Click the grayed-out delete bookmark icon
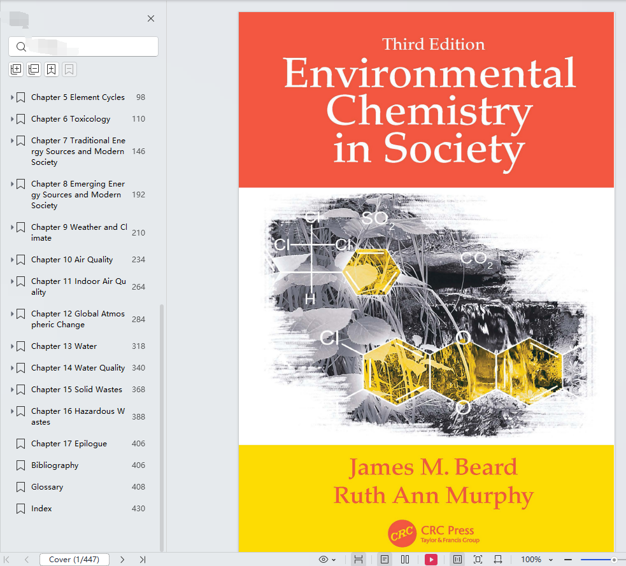Screen dimensions: 626x566 (x=69, y=69)
